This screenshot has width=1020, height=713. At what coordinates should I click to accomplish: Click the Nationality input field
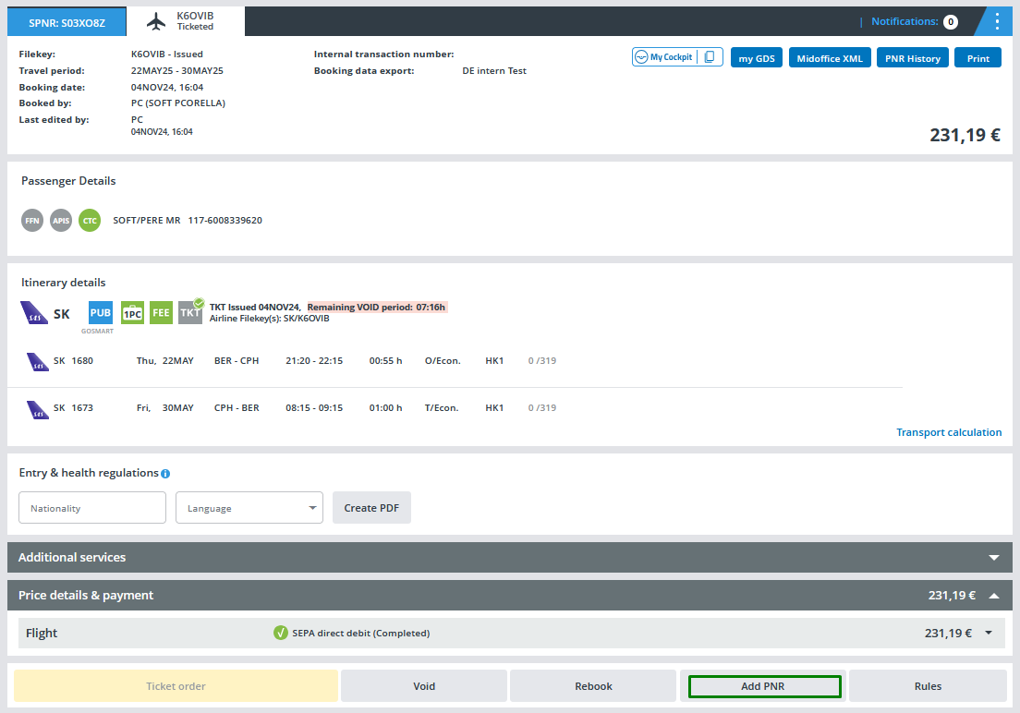click(x=92, y=508)
